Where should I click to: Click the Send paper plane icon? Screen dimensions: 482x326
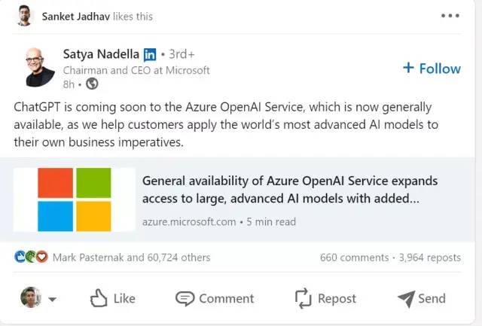pyautogui.click(x=407, y=299)
